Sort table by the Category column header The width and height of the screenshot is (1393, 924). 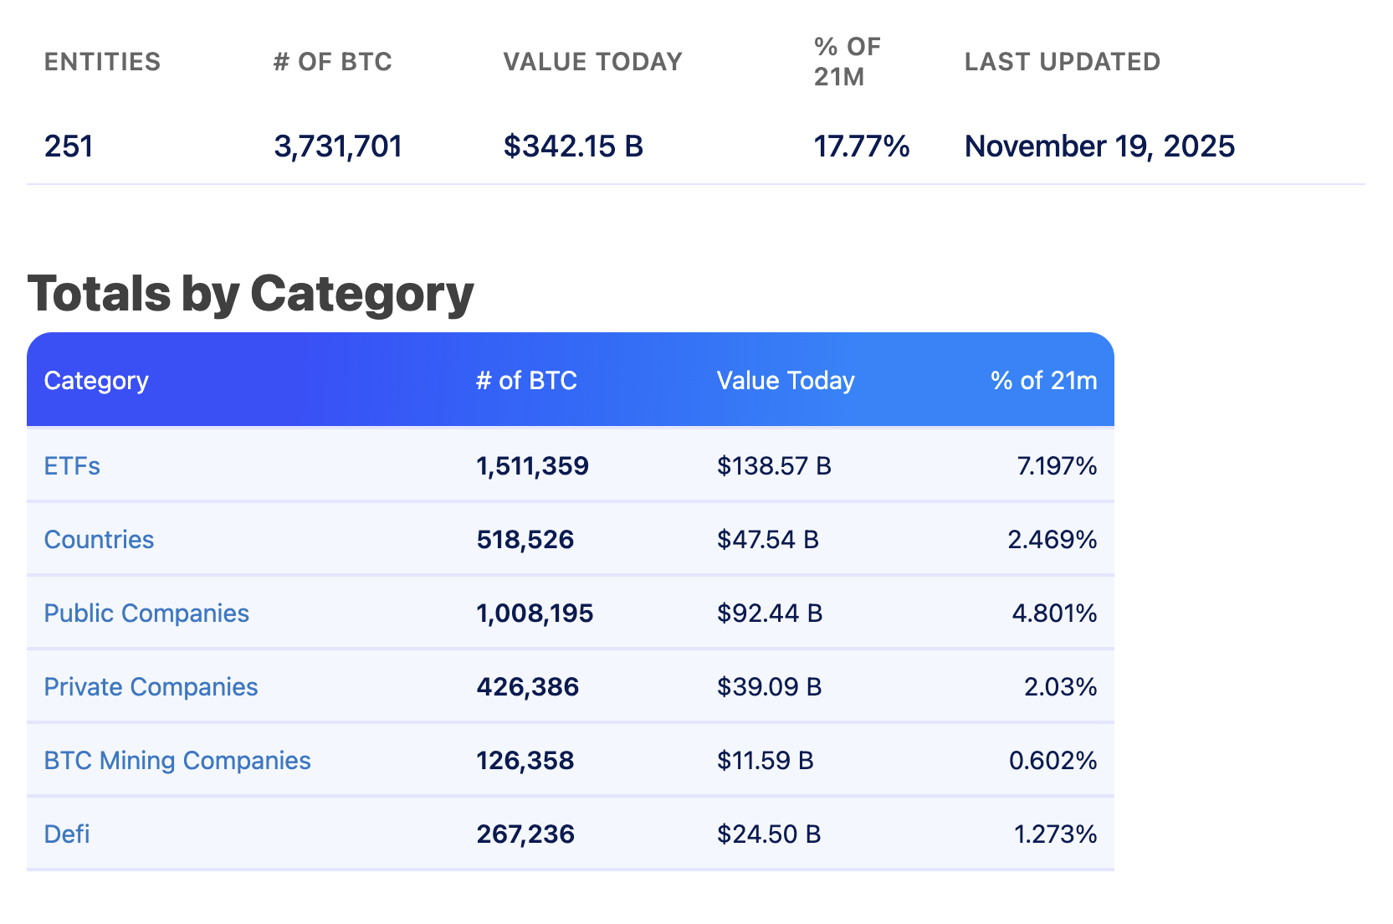click(x=96, y=381)
